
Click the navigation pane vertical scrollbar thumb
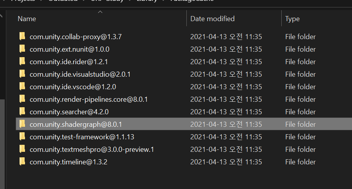point(2,144)
